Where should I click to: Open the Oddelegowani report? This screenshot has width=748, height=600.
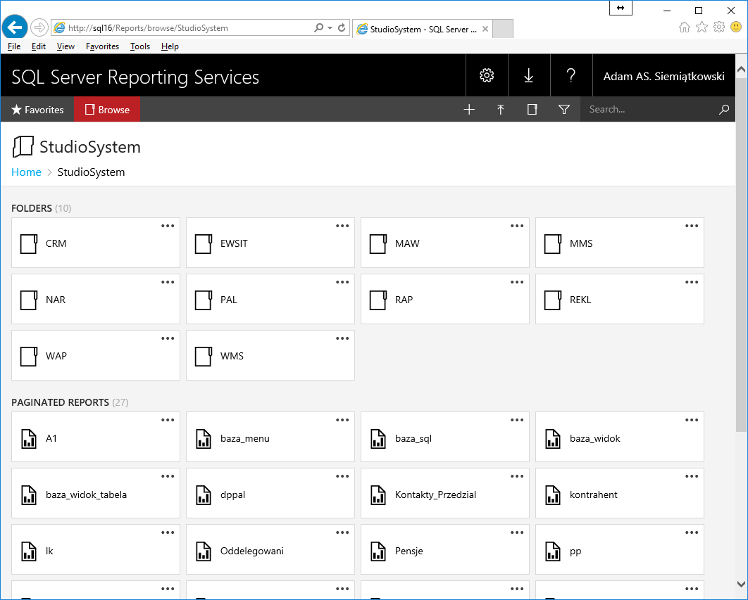click(270, 550)
